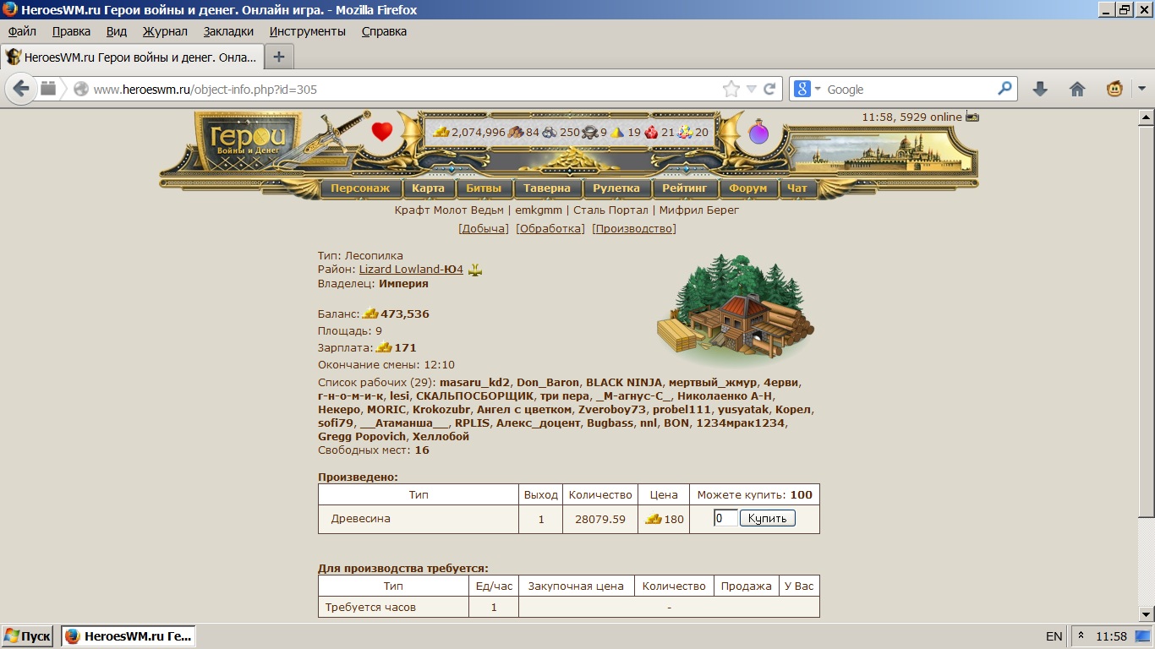The height and width of the screenshot is (649, 1155).
Task: Click the search magnifier icon in Google box
Action: click(1004, 88)
